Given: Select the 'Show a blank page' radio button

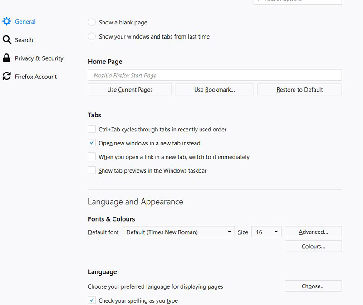Looking at the screenshot, I should pos(92,22).
